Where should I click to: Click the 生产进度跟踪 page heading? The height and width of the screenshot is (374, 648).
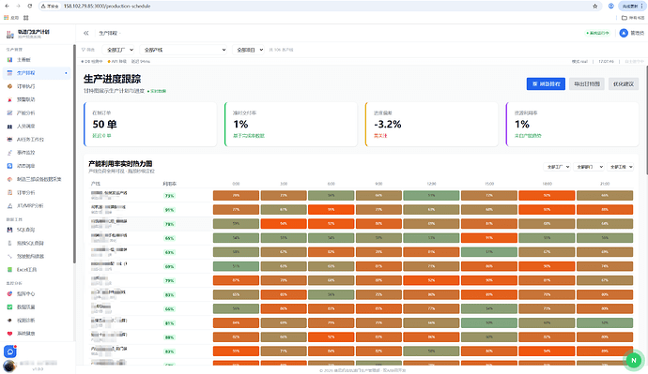pyautogui.click(x=112, y=79)
